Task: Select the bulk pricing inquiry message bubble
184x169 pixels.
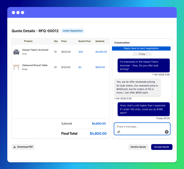Action: coord(144,65)
